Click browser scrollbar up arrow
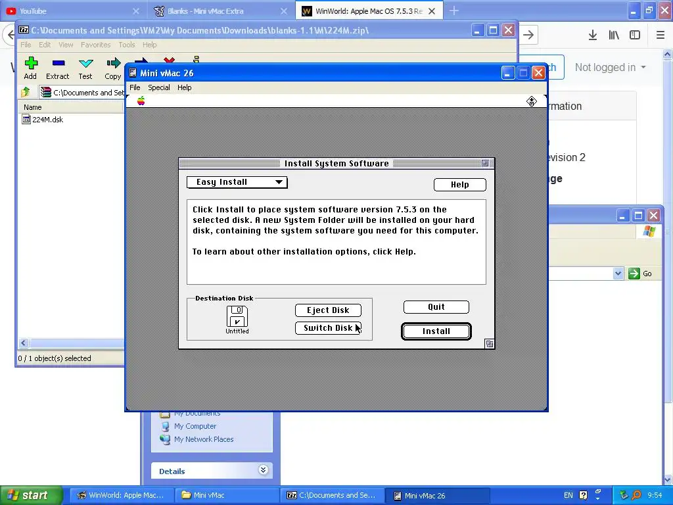 pos(668,54)
